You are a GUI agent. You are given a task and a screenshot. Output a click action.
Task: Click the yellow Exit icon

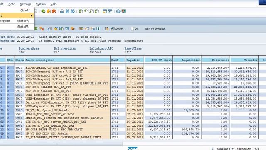pyautogui.click(x=49, y=11)
